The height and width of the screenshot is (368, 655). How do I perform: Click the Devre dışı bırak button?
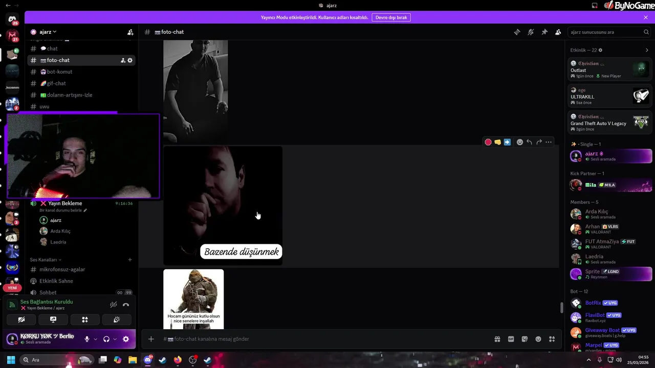[x=391, y=17]
